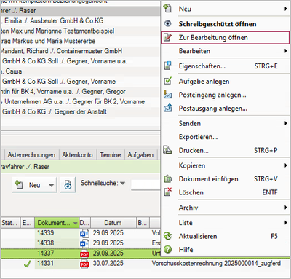291x279 pixels.
Task: Click the Schnellsuche input field
Action: pyautogui.click(x=145, y=185)
